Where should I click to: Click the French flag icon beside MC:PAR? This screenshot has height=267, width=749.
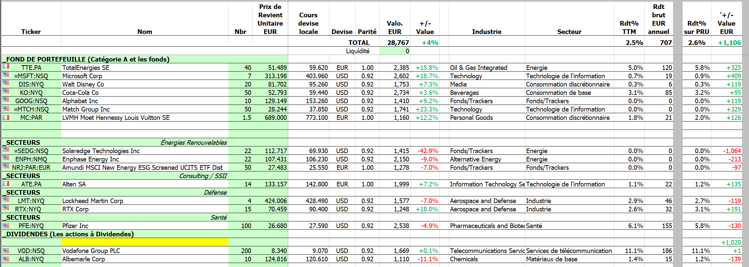point(6,117)
